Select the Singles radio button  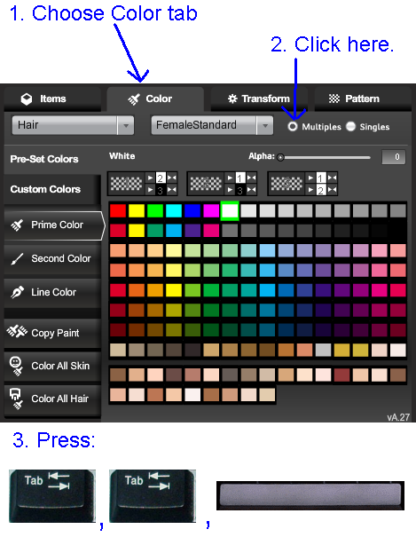pyautogui.click(x=350, y=126)
